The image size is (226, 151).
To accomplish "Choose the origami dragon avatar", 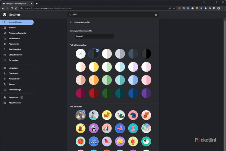I will [x=120, y=115].
